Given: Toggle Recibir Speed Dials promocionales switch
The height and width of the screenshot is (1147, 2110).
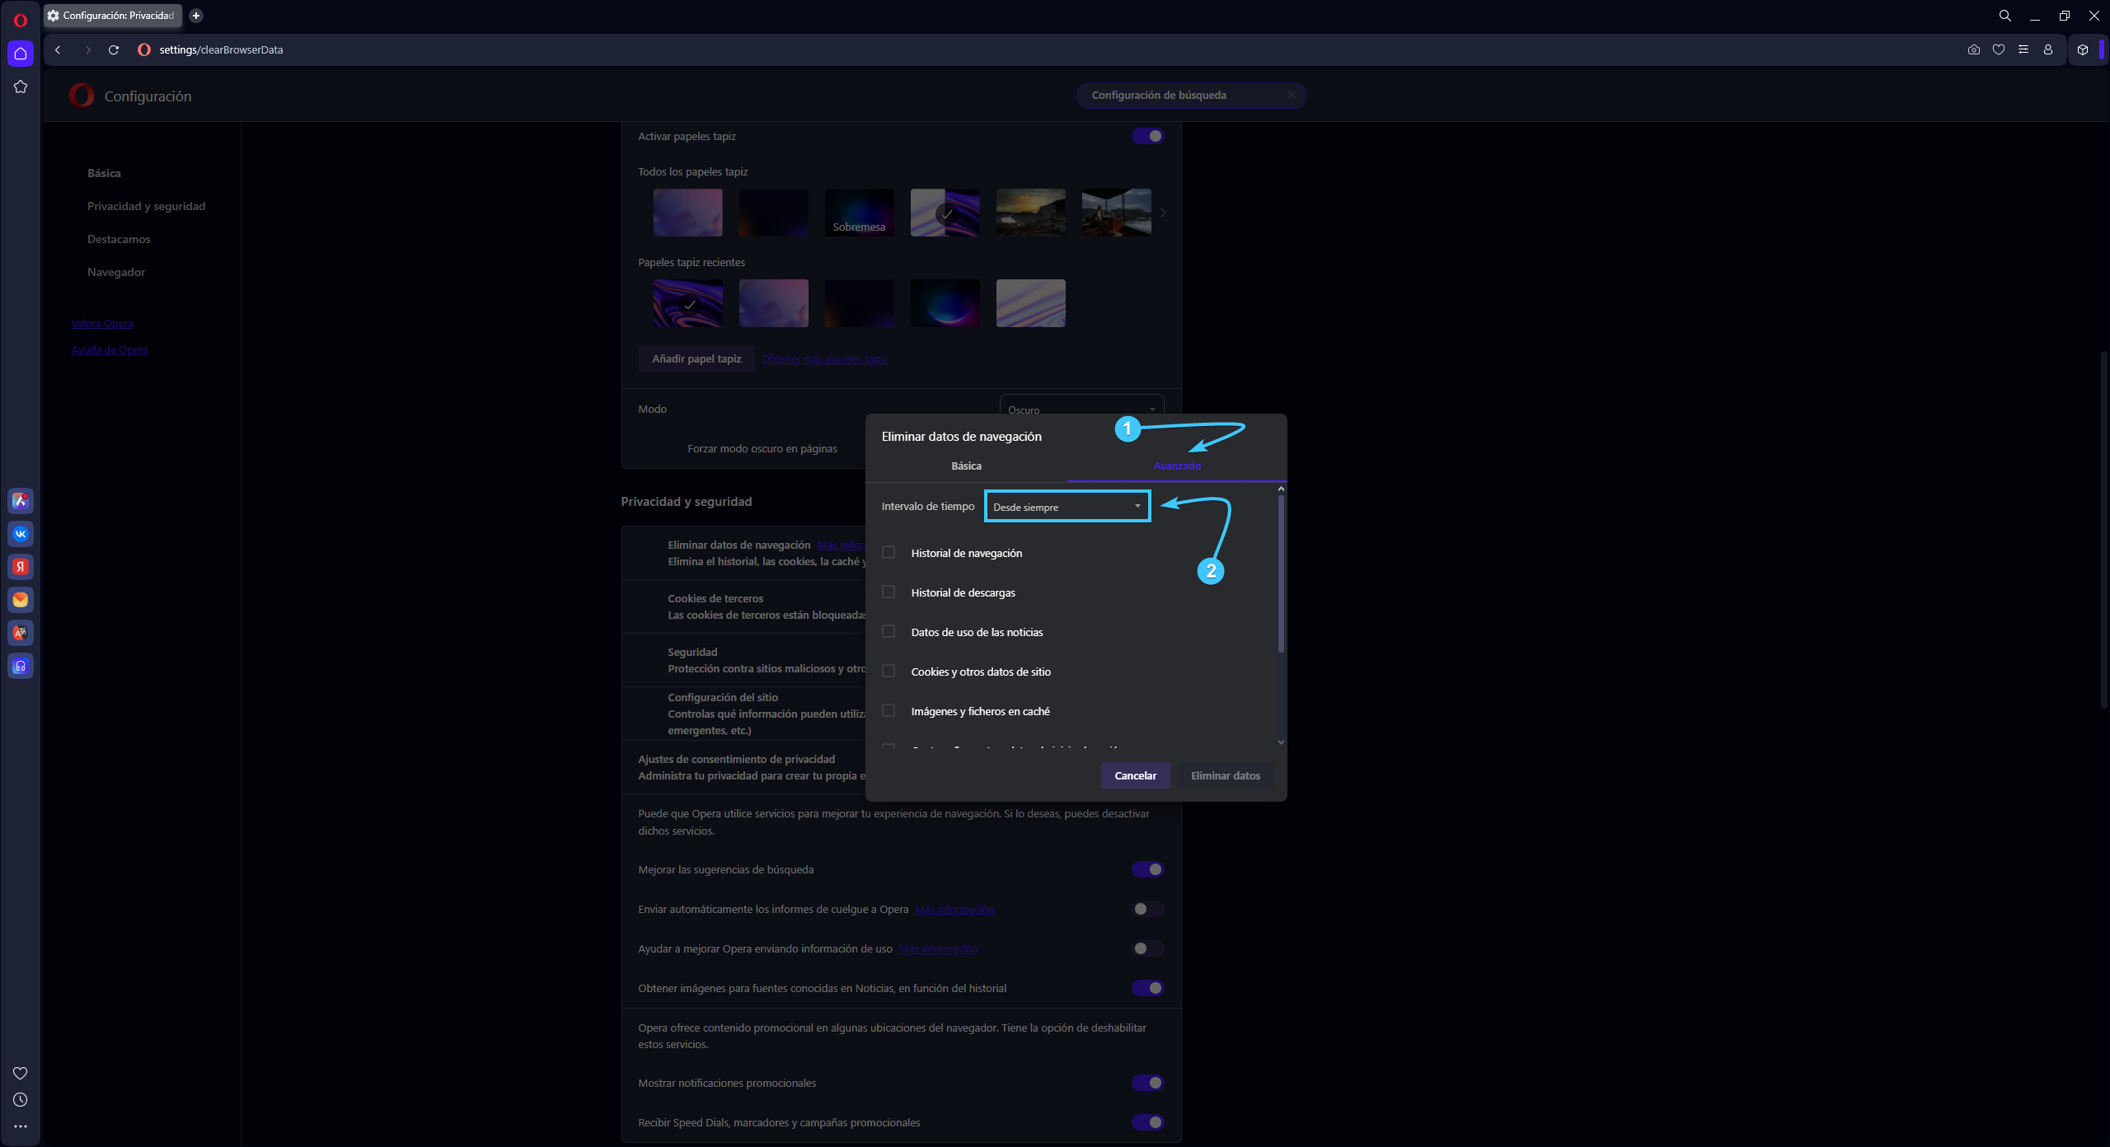Looking at the screenshot, I should [1148, 1122].
